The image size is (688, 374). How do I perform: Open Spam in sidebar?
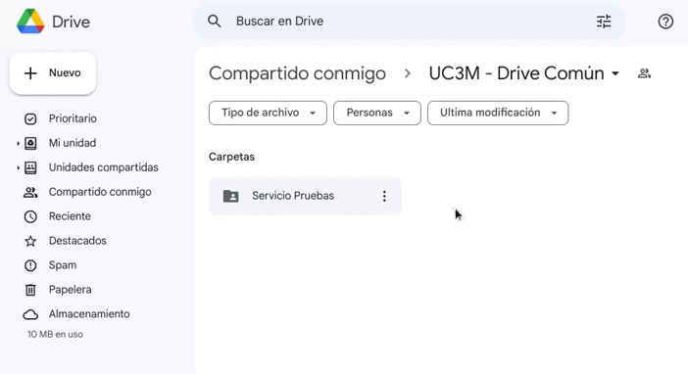[x=63, y=265]
